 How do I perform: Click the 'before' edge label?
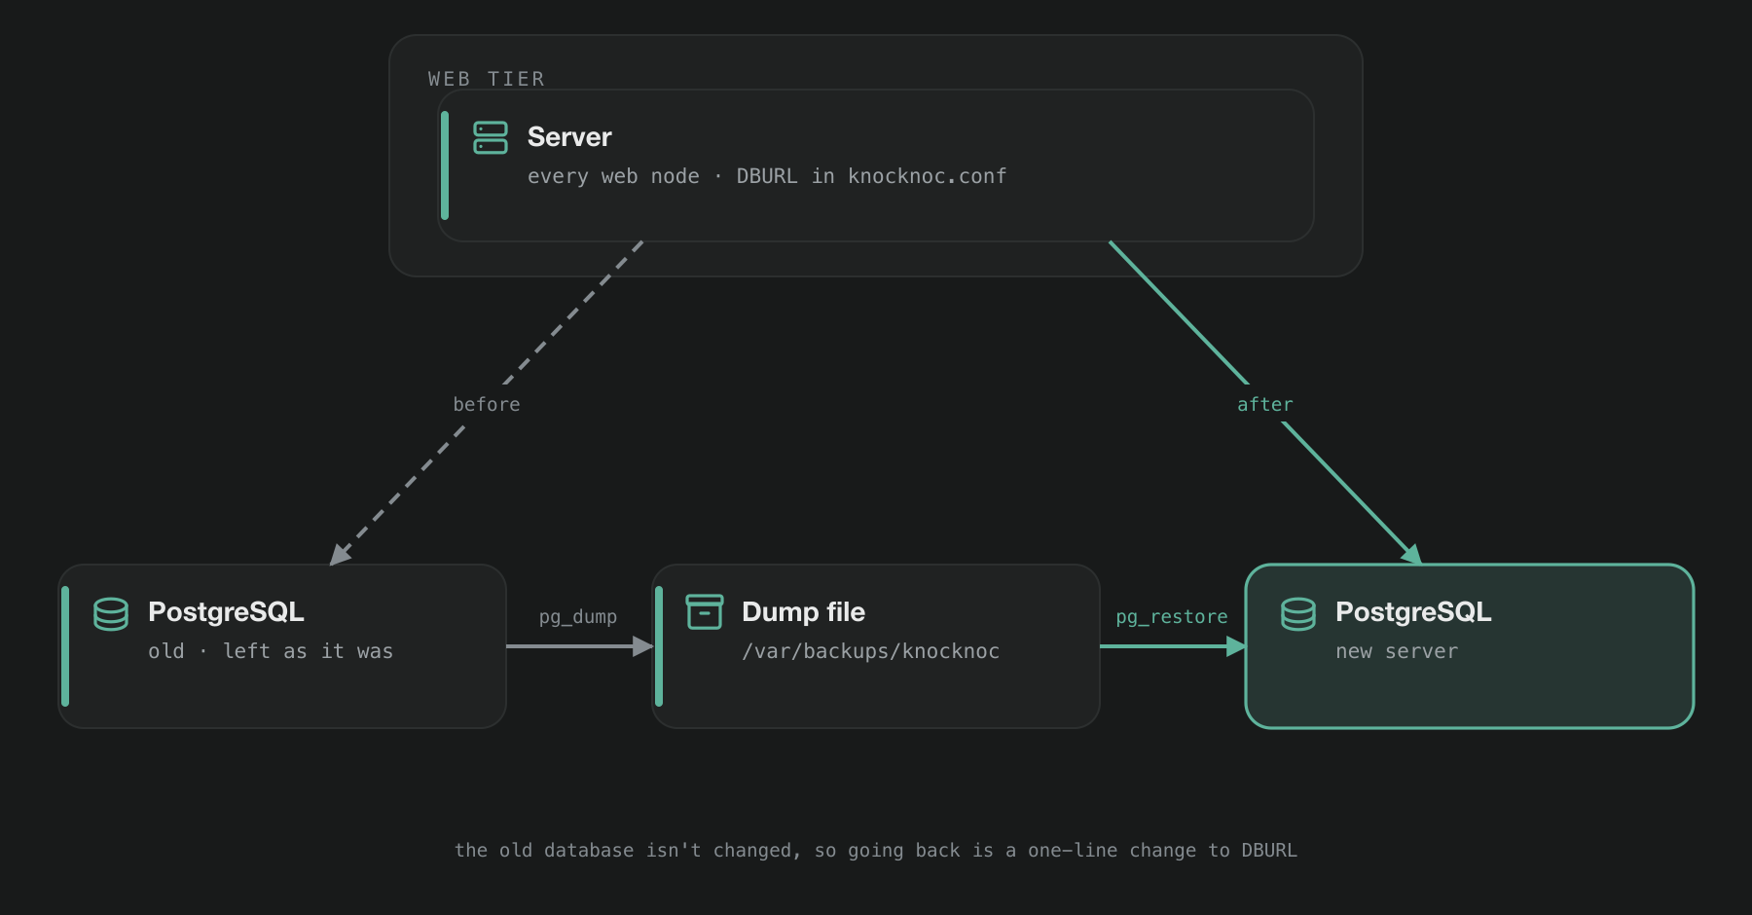pyautogui.click(x=487, y=404)
